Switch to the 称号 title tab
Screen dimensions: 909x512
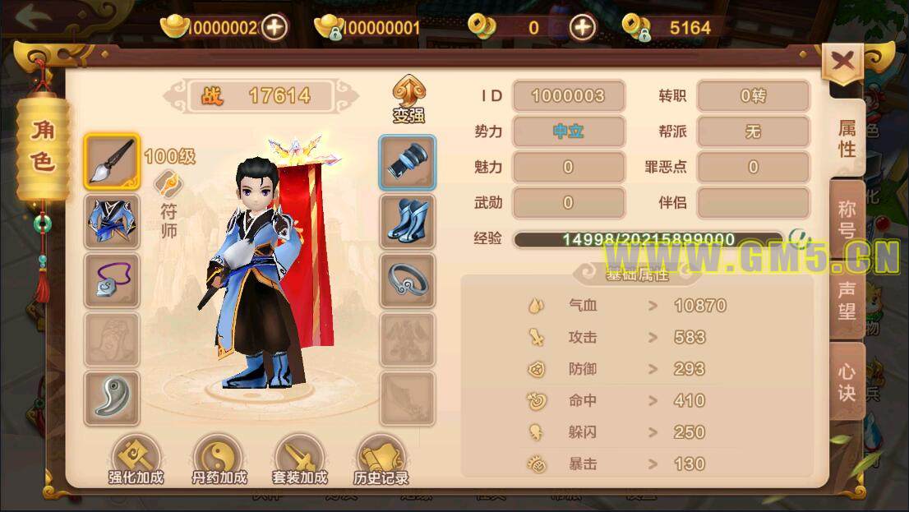pyautogui.click(x=847, y=219)
